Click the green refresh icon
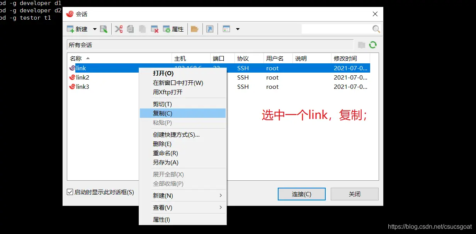Screen dimensions: 476x234 (x=373, y=45)
